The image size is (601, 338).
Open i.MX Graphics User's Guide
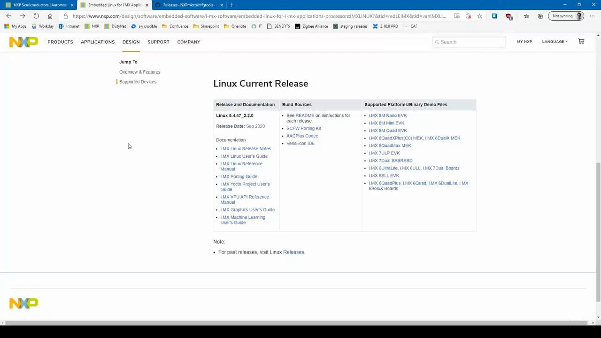pos(247,210)
